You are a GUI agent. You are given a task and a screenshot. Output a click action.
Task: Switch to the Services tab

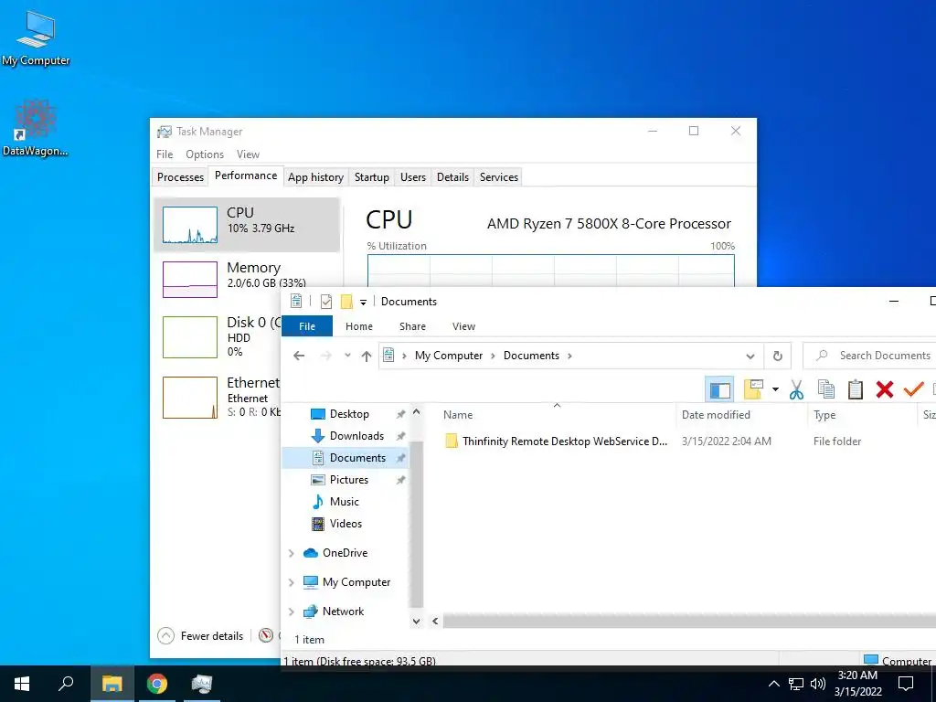point(498,177)
